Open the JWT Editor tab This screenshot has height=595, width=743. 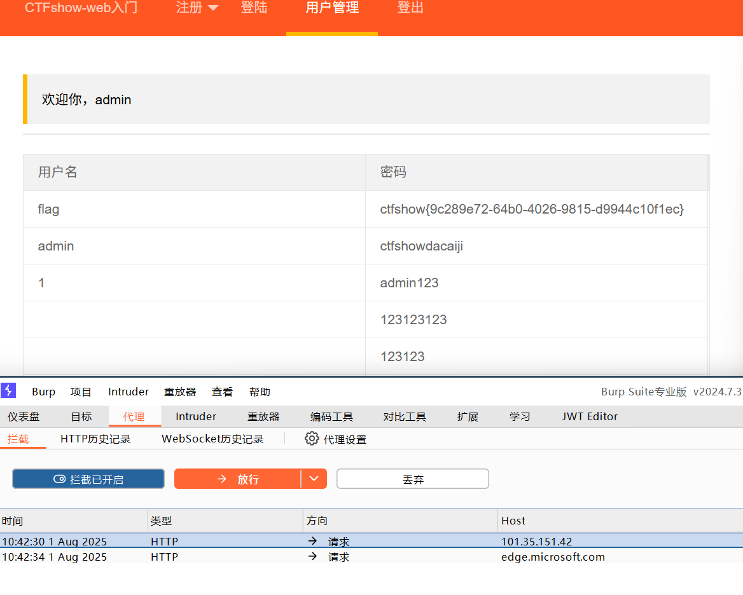pyautogui.click(x=590, y=417)
